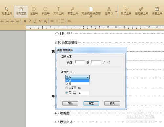Apply bold formatting with B icon
Image resolution: width=164 pixels, height=127 pixels.
click(x=25, y=21)
